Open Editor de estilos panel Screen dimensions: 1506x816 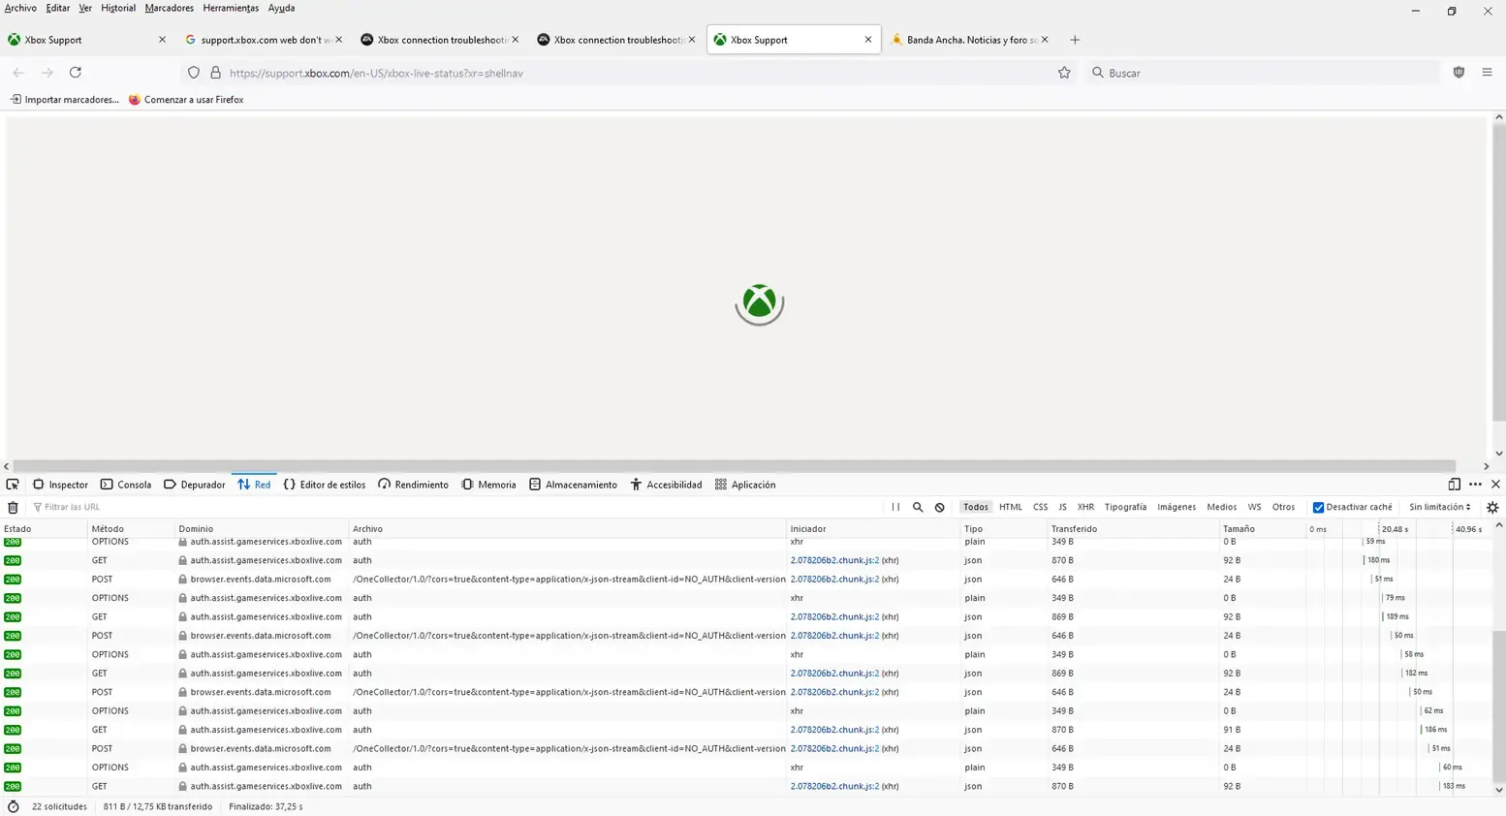[x=325, y=485]
